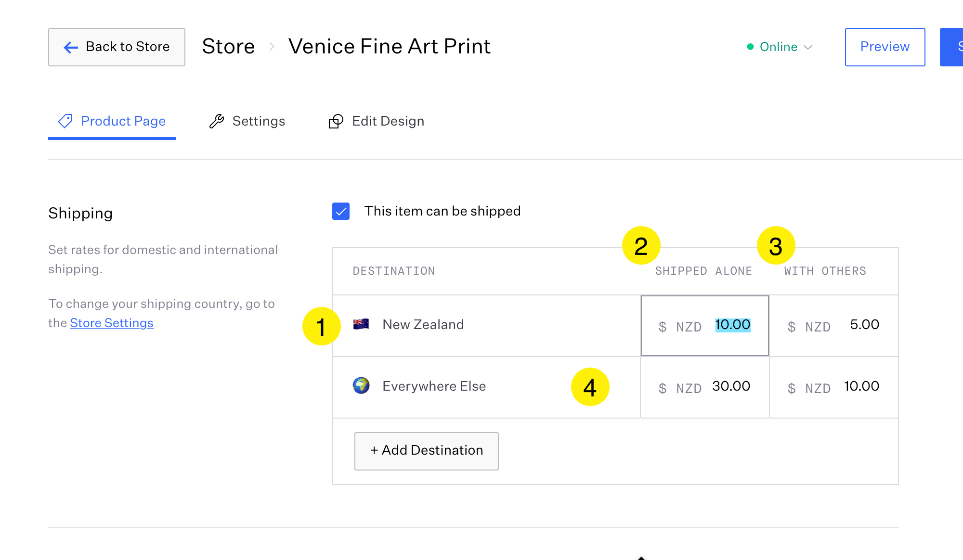Screen dimensions: 963x560
Task: Click Back to Store button
Action: pyautogui.click(x=117, y=47)
